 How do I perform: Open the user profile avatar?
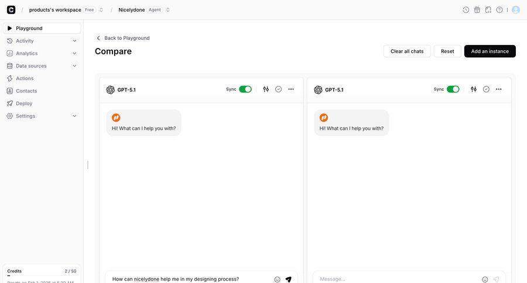click(515, 10)
